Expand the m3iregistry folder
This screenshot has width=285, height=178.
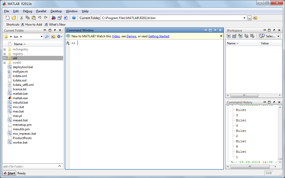(4, 49)
